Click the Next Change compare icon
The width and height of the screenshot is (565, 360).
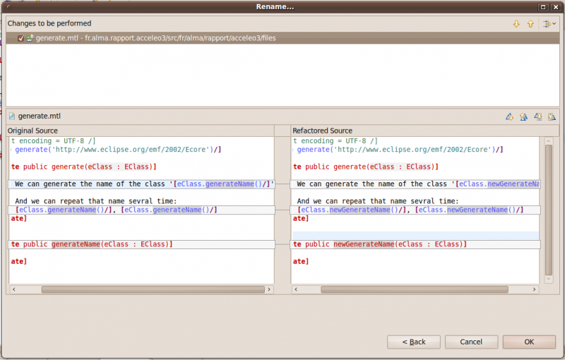[537, 116]
